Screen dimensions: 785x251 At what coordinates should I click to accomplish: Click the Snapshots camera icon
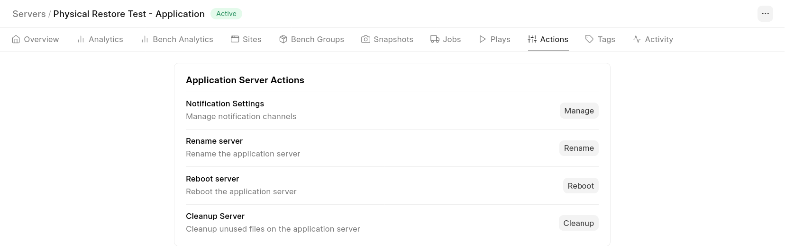pos(365,39)
